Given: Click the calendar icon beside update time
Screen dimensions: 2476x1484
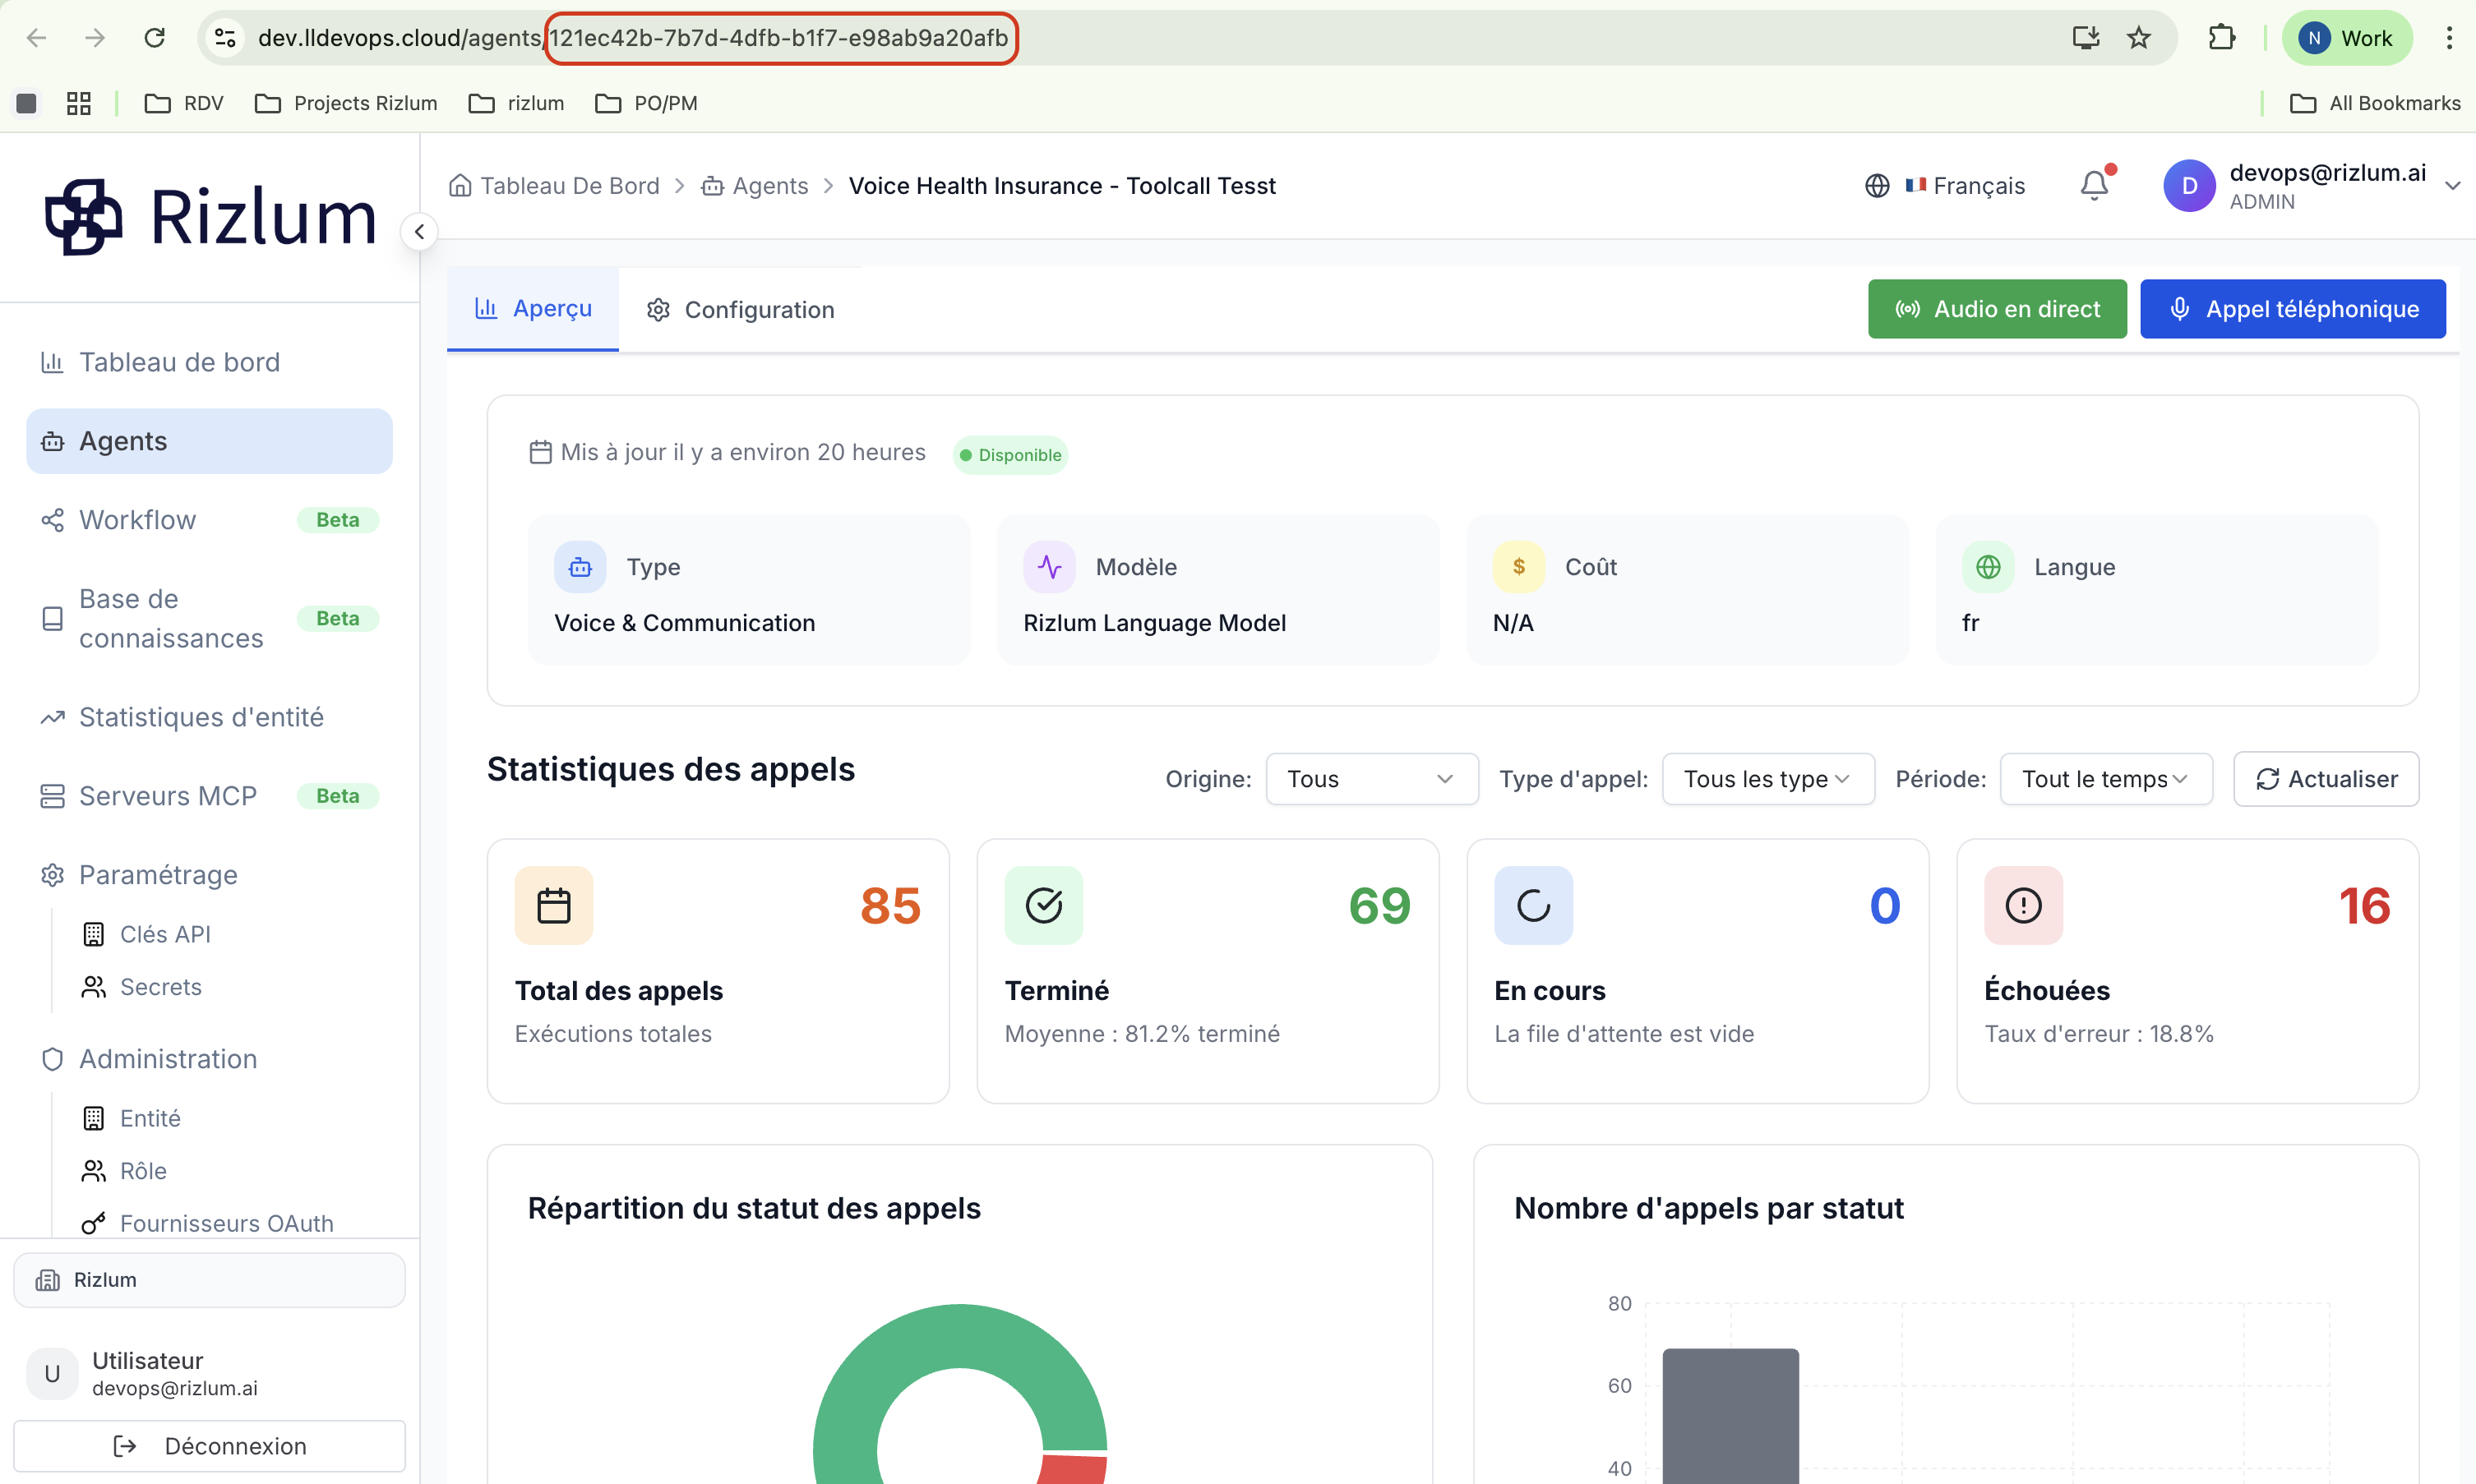Looking at the screenshot, I should (540, 453).
